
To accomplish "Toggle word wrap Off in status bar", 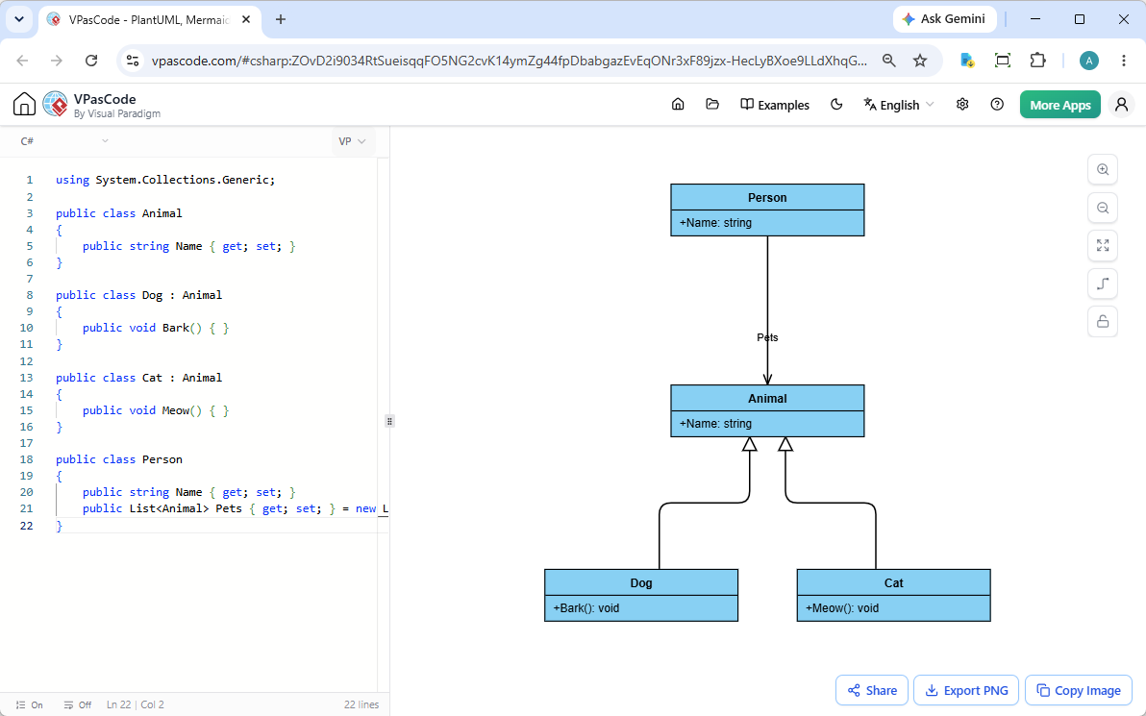I will click(x=78, y=705).
